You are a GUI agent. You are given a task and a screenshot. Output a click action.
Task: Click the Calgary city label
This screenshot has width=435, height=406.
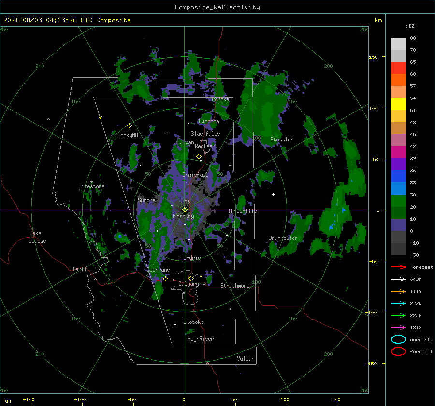click(x=188, y=284)
